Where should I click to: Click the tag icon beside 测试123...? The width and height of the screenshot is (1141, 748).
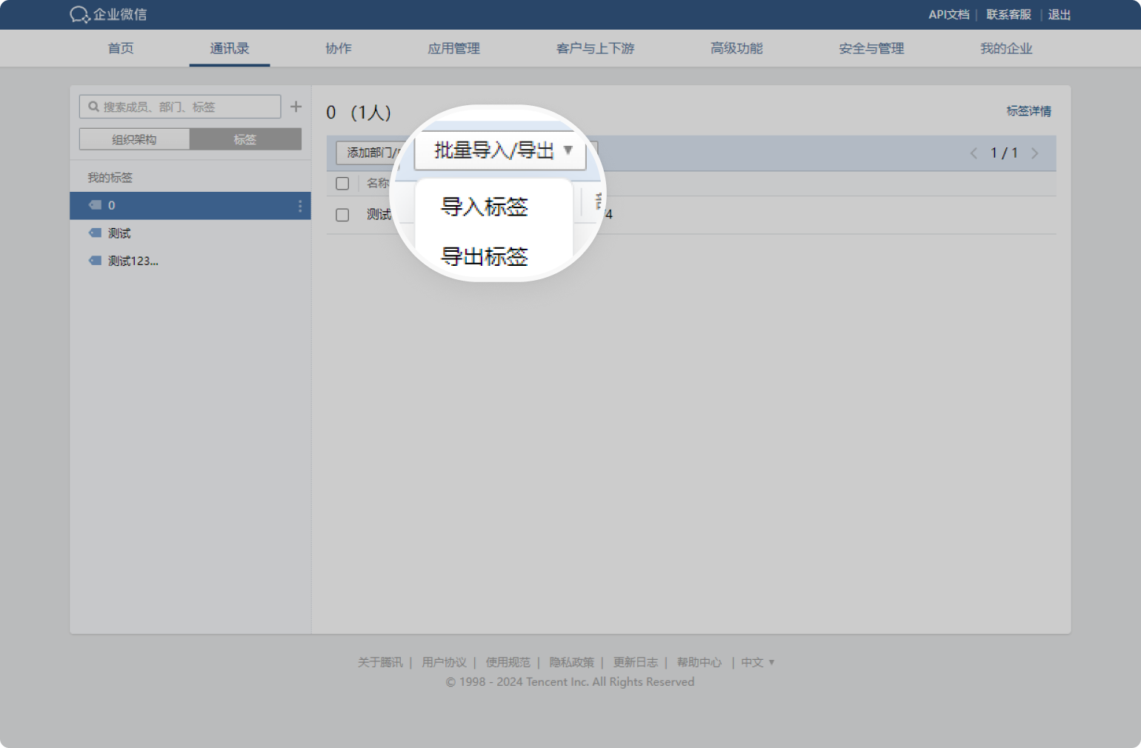95,261
